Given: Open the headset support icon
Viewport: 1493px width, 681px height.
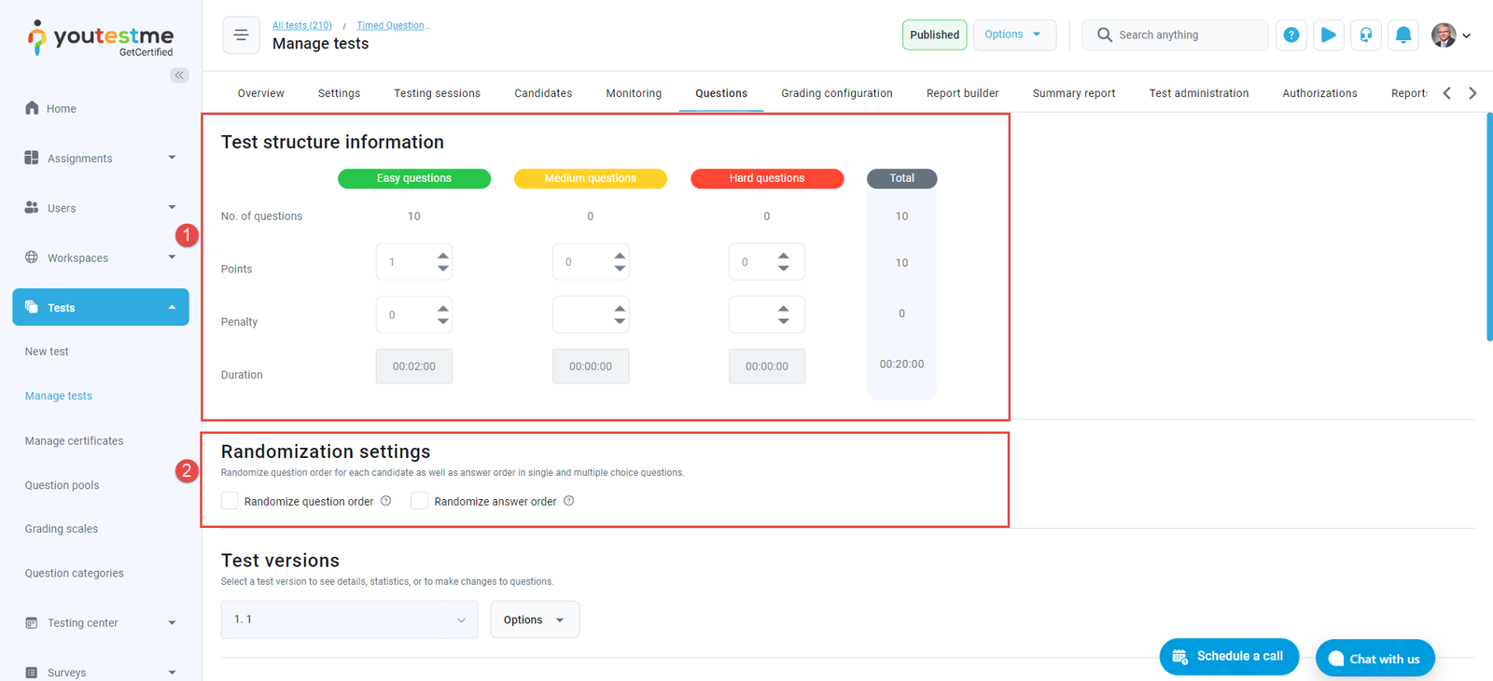Looking at the screenshot, I should click(x=1365, y=35).
